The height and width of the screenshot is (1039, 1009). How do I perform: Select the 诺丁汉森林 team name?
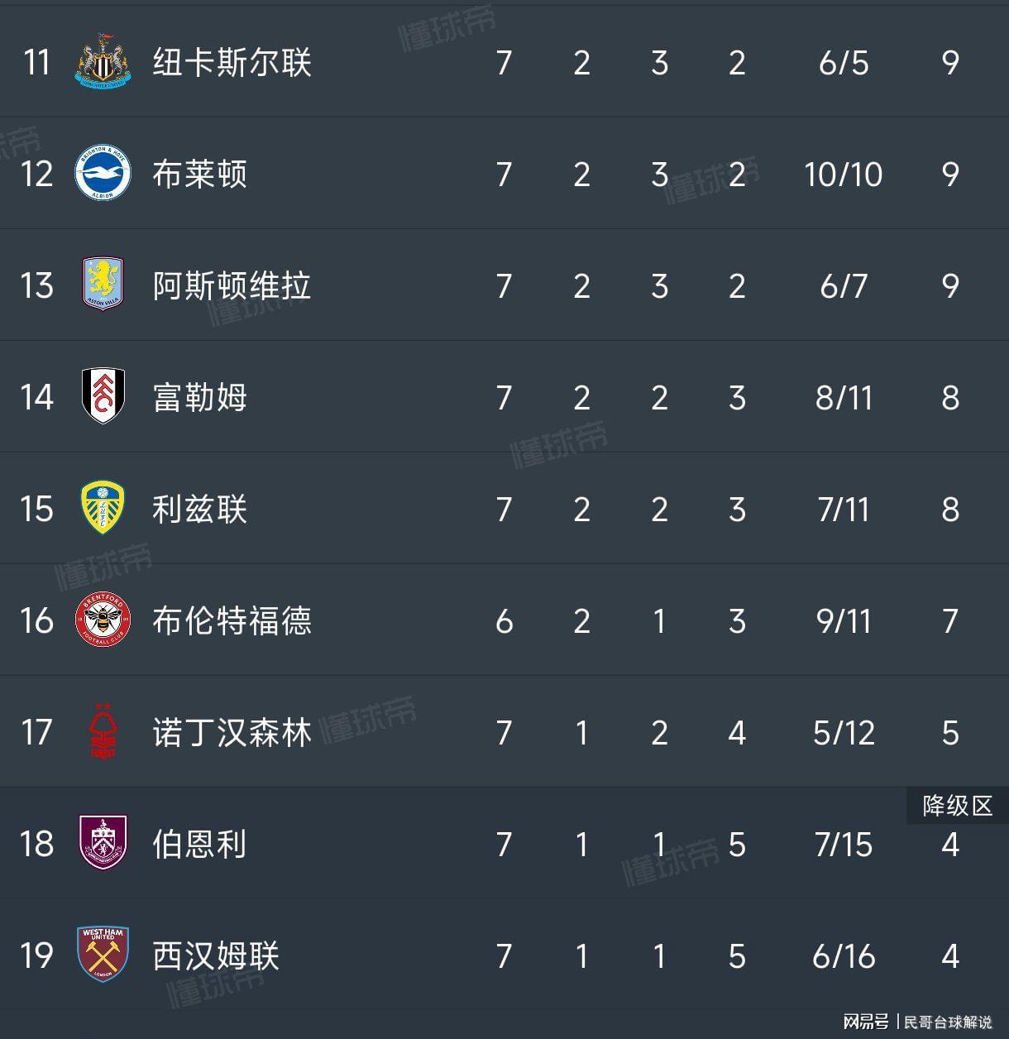tap(232, 733)
